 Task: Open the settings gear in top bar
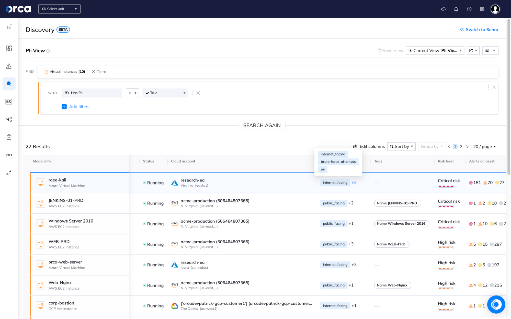click(482, 9)
